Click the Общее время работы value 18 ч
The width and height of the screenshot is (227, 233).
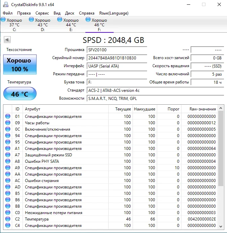tap(207, 82)
